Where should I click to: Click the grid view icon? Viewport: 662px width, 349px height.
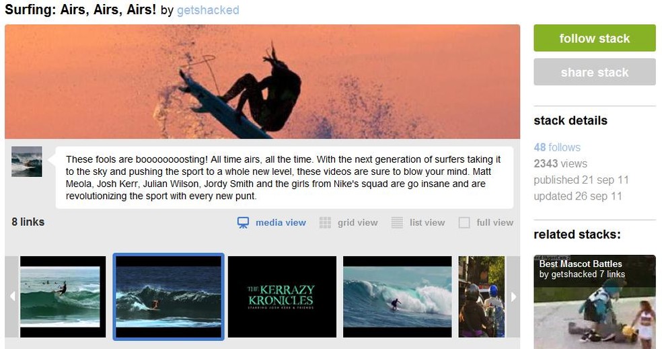click(x=325, y=223)
